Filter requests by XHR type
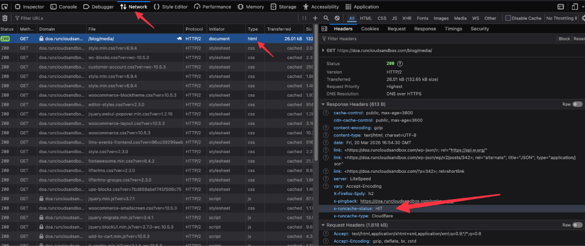Viewport: 585px width, 246px height. point(407,18)
